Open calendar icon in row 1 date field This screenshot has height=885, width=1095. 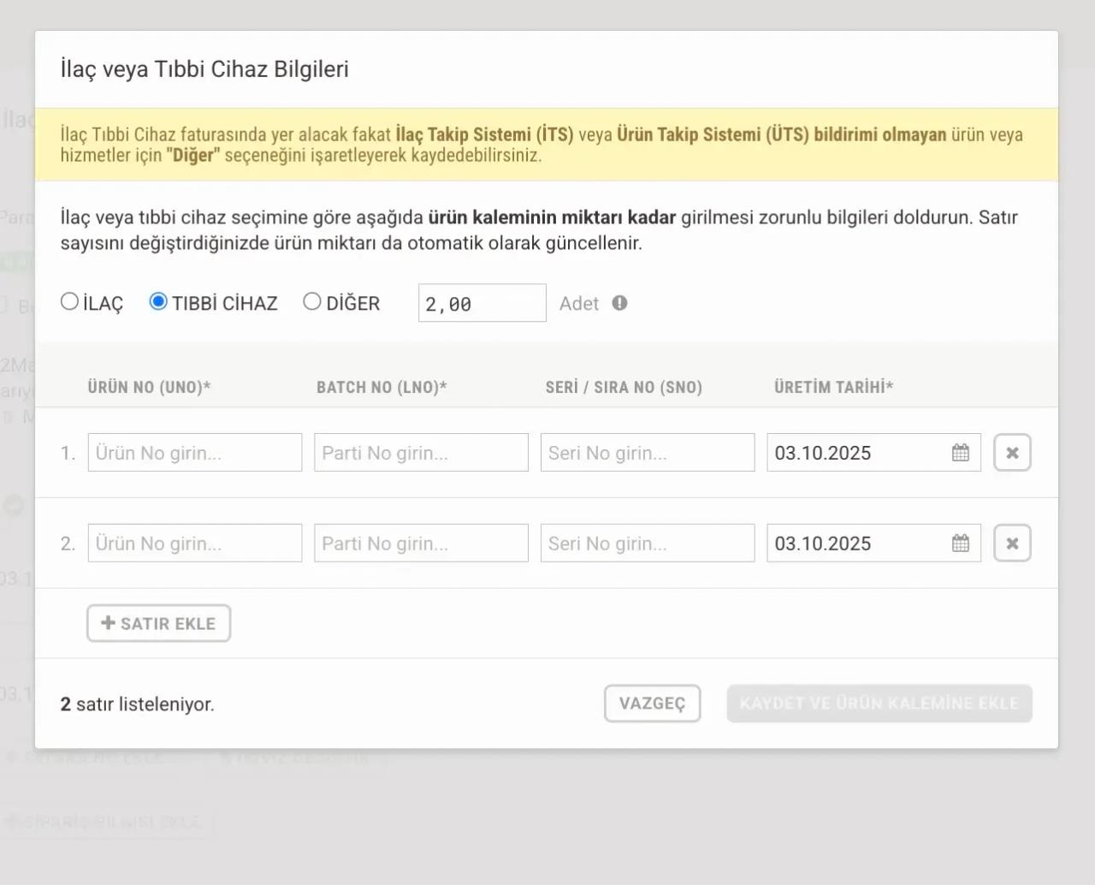[961, 453]
